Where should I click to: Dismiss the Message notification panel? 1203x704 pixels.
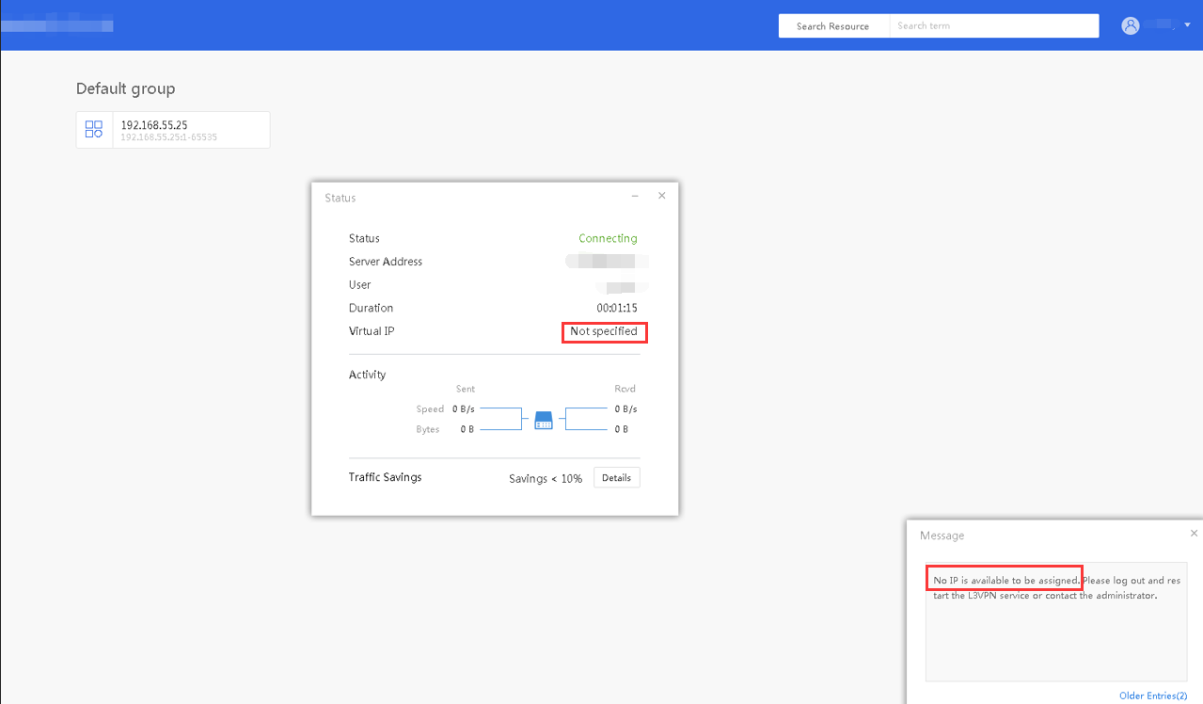click(1194, 534)
